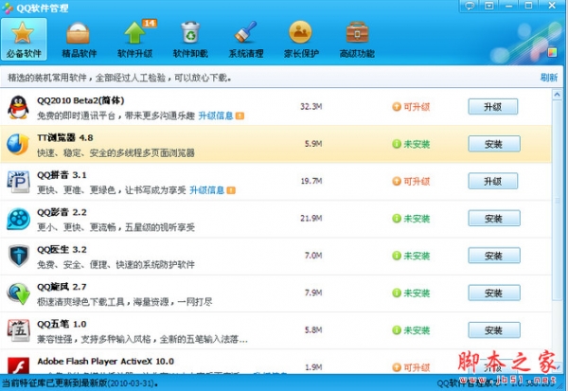Image resolution: width=568 pixels, height=391 pixels.
Task: Click the QQ软件管理 title bar logo
Action: (x=7, y=8)
